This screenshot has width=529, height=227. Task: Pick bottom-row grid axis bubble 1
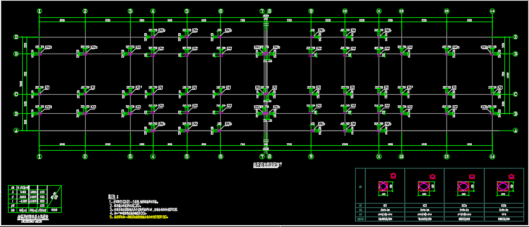pyautogui.click(x=40, y=156)
